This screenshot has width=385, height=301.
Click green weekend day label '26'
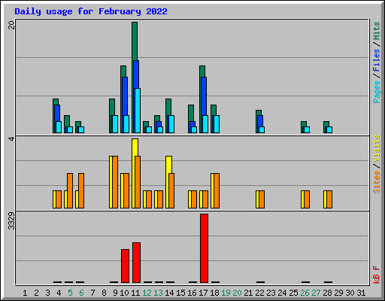[x=305, y=293]
